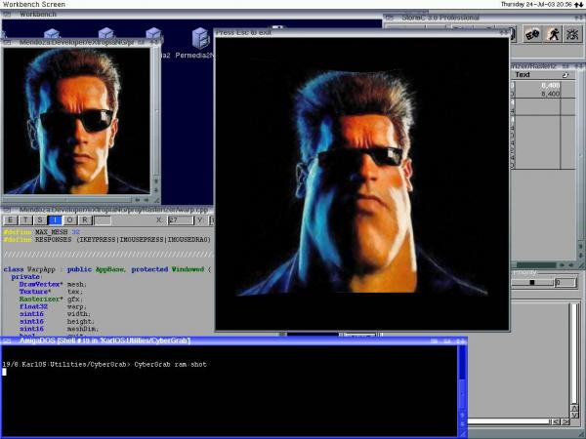
Task: Click the 'sint16 height' code line
Action: (x=57, y=321)
